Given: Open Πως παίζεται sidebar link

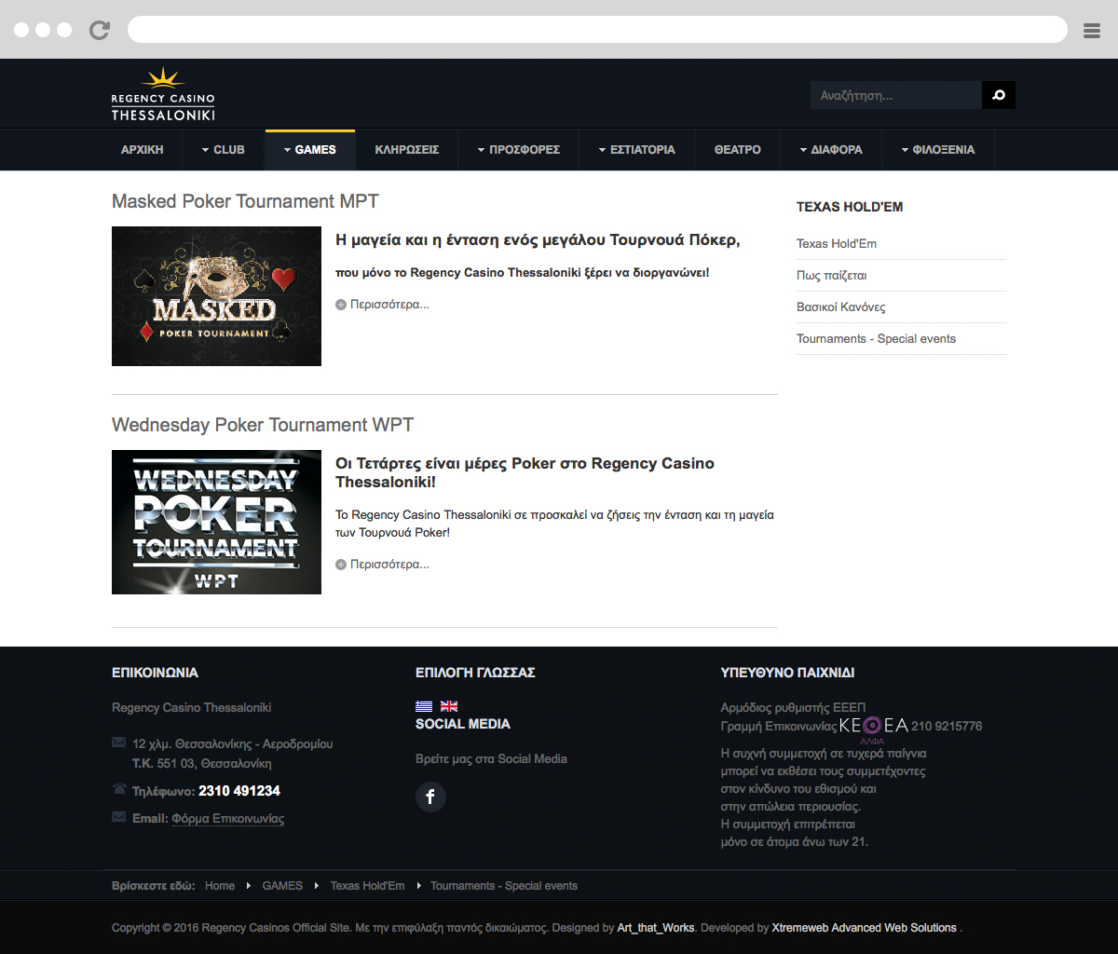Looking at the screenshot, I should click(832, 276).
